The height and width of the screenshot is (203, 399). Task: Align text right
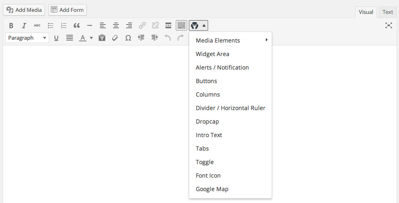pos(129,25)
